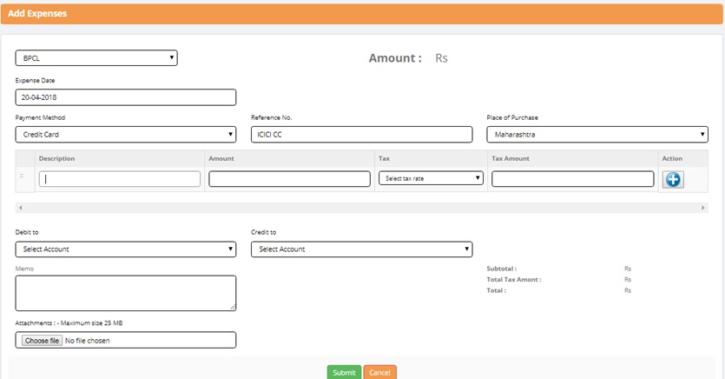
Task: Click the Expense Date field
Action: pyautogui.click(x=125, y=97)
